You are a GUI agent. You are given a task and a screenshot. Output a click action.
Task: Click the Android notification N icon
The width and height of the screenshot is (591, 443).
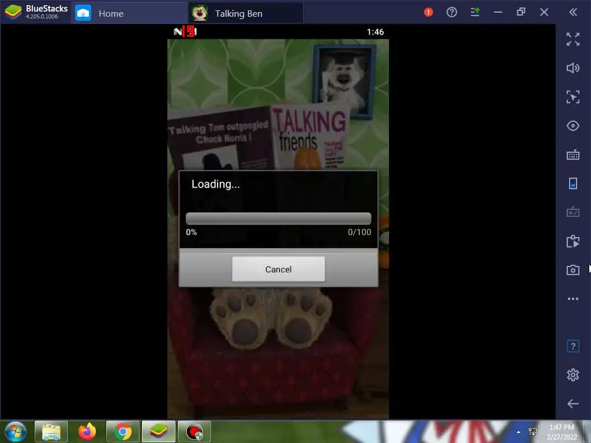coord(178,32)
